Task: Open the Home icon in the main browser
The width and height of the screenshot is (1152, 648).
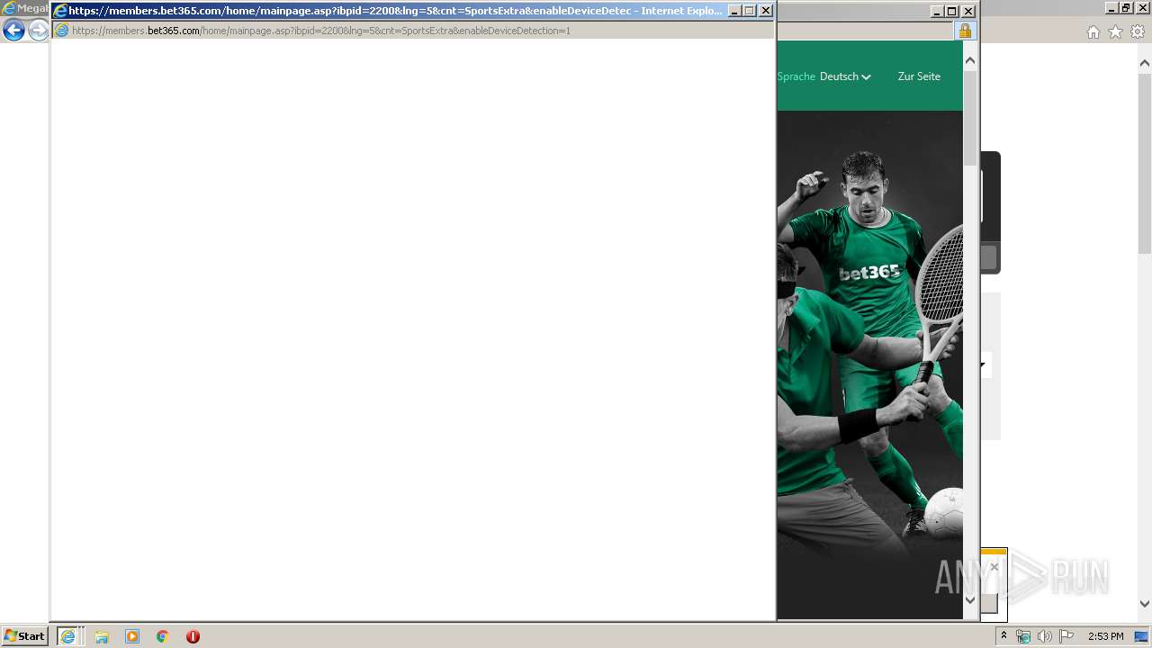Action: pyautogui.click(x=1093, y=32)
